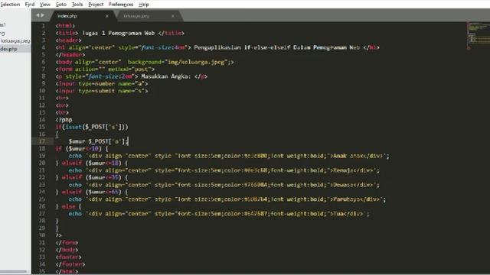Place cursor in the title tag line
This screenshot has height=275, width=490.
tap(120, 33)
